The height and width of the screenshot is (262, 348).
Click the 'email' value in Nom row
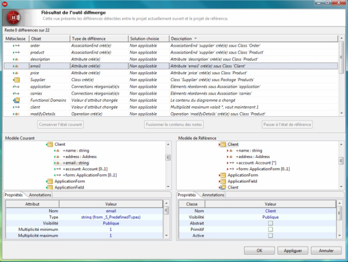(x=111, y=211)
